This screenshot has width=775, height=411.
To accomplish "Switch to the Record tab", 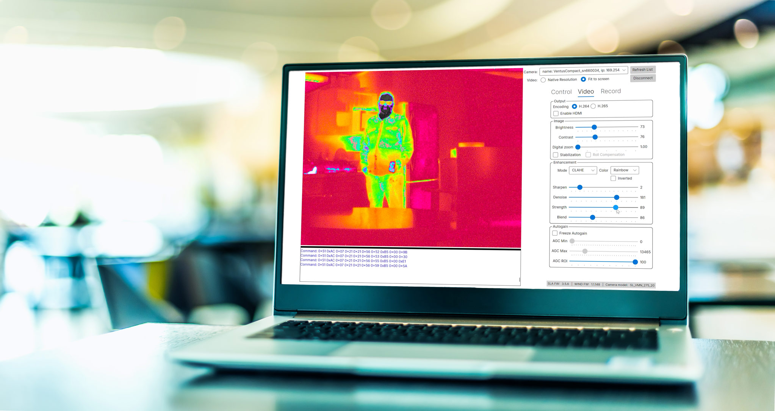I will point(611,91).
